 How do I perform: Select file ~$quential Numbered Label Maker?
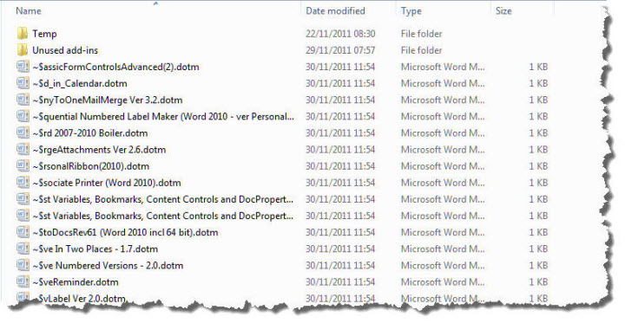click(163, 117)
